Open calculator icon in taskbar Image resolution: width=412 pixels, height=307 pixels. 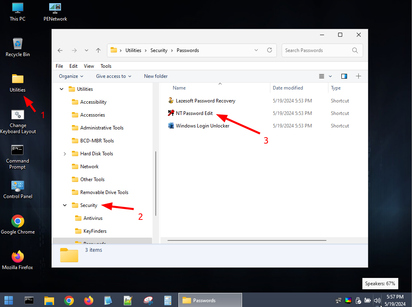pos(167,300)
